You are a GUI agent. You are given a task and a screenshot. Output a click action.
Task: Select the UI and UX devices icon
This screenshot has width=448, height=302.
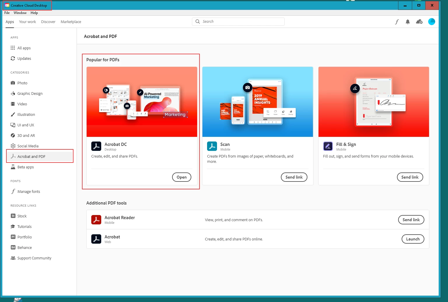13,125
